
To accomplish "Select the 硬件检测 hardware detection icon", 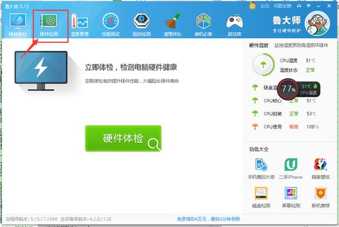I will 50,24.
